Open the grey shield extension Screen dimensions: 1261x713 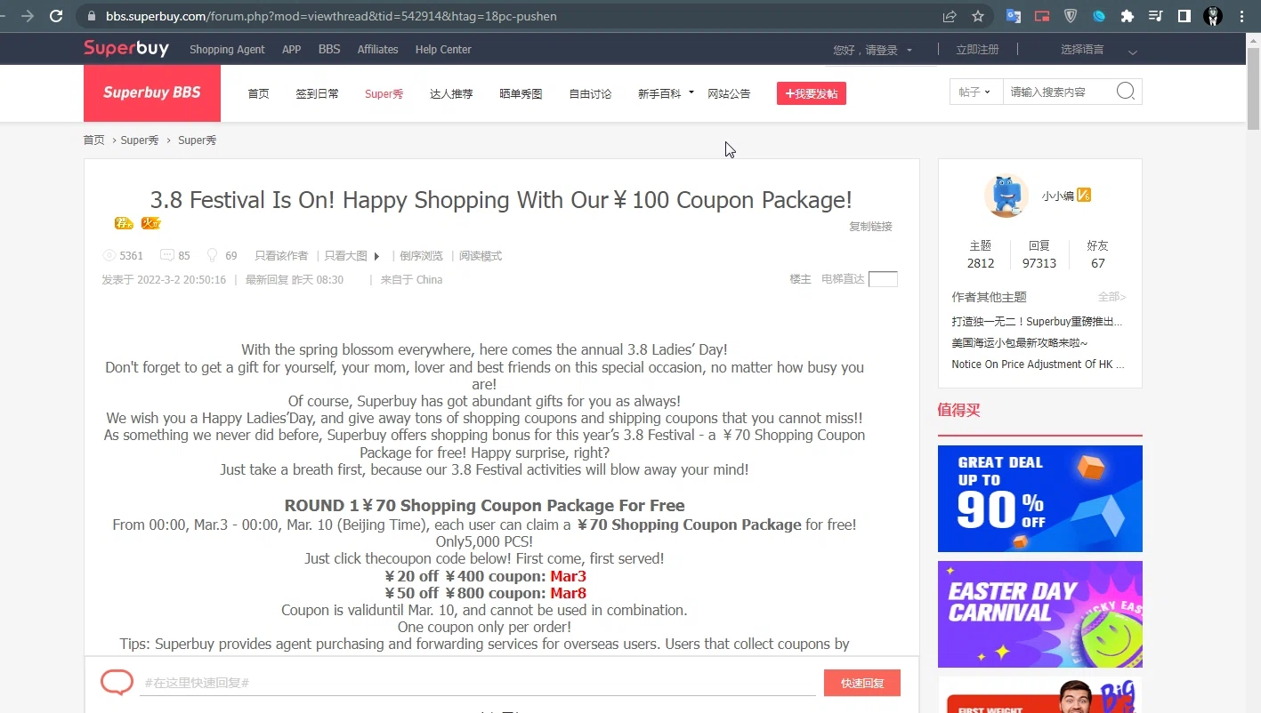(1071, 16)
